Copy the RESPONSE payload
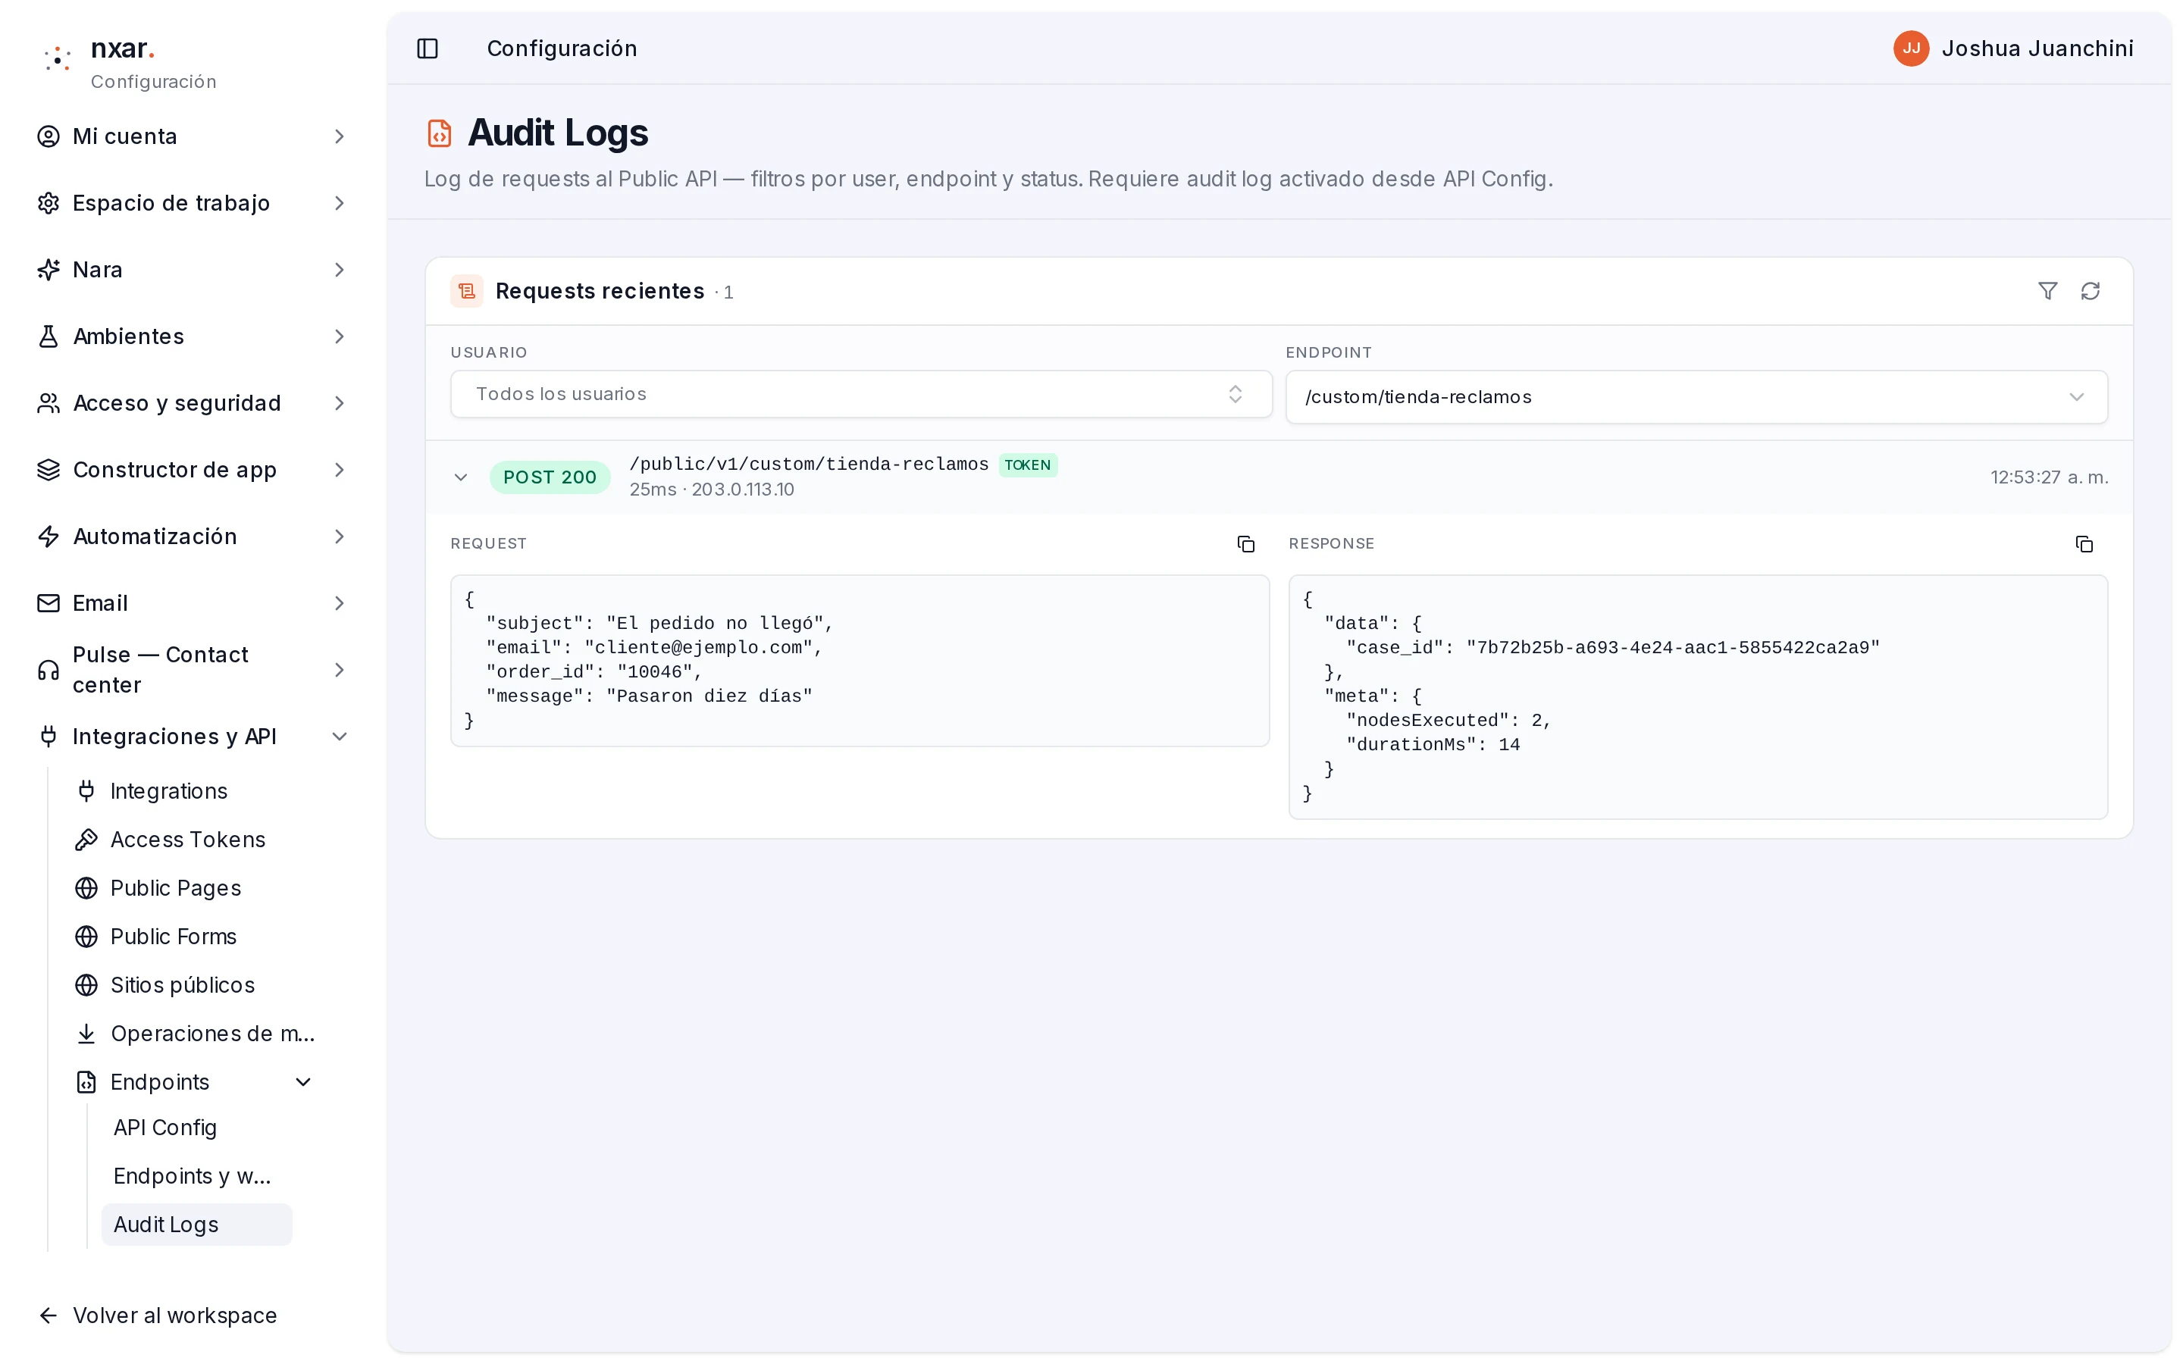The height and width of the screenshot is (1364, 2183). (x=2084, y=544)
